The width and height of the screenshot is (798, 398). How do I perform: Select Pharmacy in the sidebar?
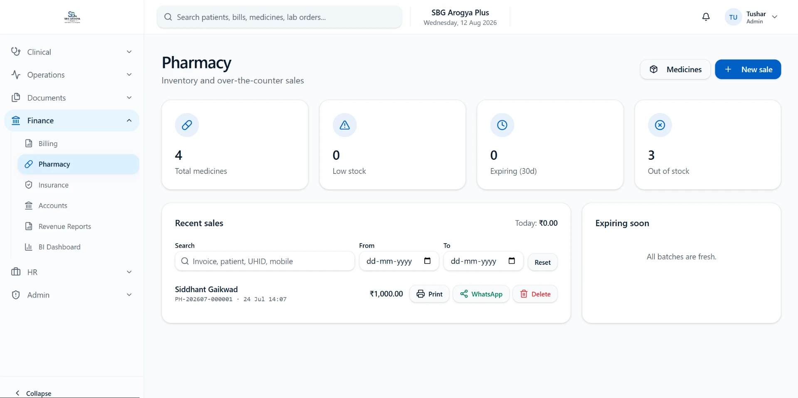(x=79, y=164)
